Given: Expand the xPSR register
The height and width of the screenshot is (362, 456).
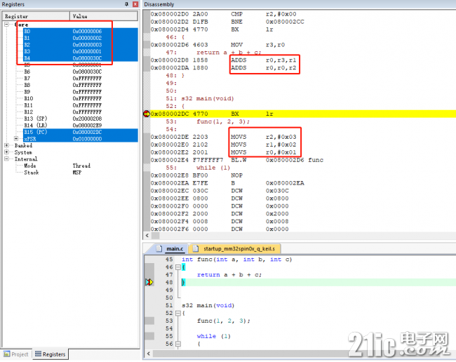Looking at the screenshot, I should (x=16, y=139).
